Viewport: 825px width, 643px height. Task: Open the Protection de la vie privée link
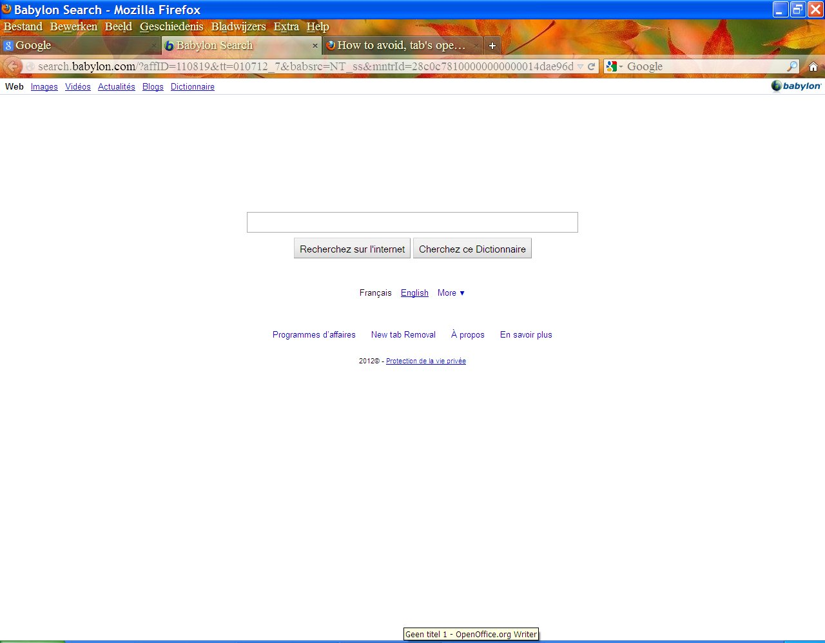[x=426, y=361]
